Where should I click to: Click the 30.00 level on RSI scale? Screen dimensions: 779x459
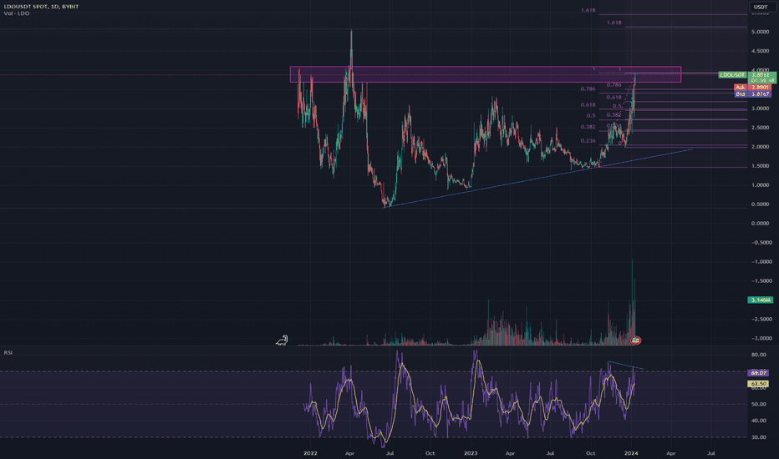coord(758,437)
